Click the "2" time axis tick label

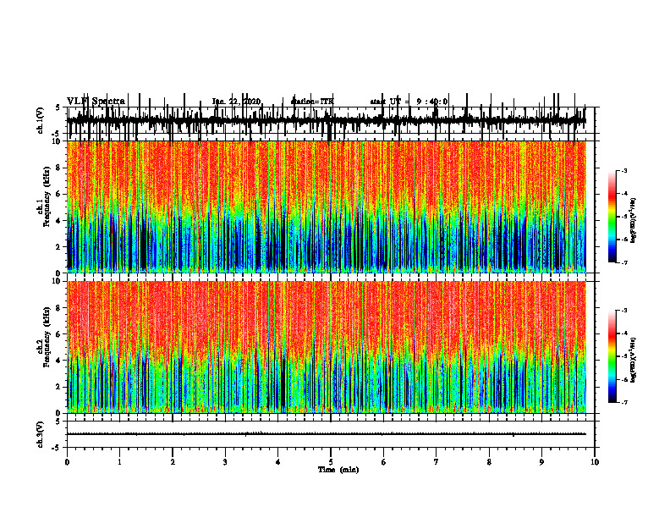click(x=173, y=462)
